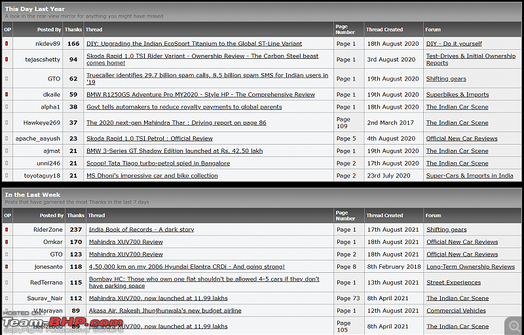
Task: Select Page 73 cell in Saurav_Nair row
Action: [348, 298]
